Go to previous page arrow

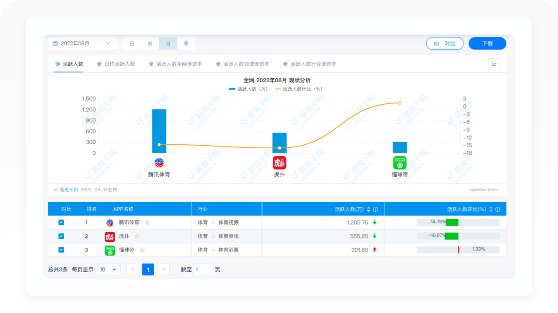tap(133, 270)
